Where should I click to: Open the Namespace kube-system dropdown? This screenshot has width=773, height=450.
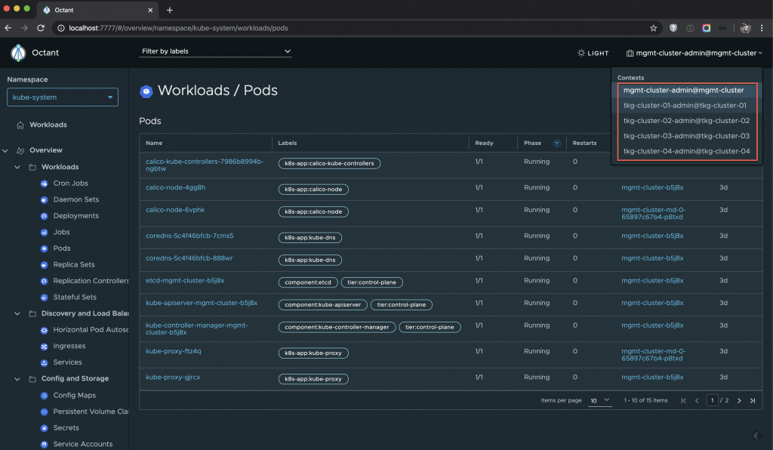[x=63, y=97]
